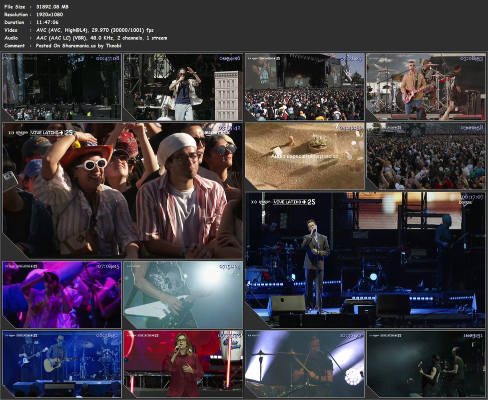Click the Doritos logo in singer thumbnail
488x400 pixels.
tap(466, 203)
